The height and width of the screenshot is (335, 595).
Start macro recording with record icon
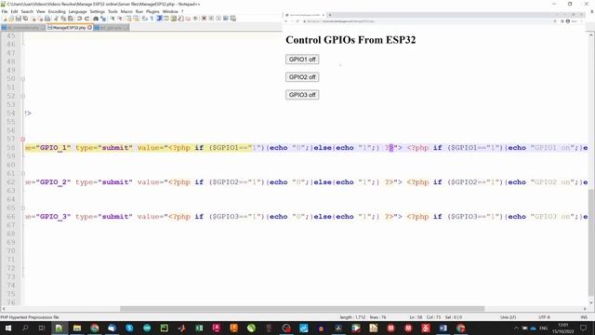coord(204,19)
